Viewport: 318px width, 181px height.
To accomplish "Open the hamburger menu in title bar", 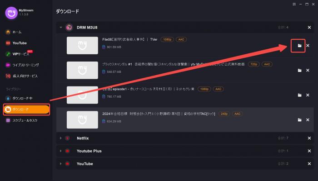I will (294, 4).
